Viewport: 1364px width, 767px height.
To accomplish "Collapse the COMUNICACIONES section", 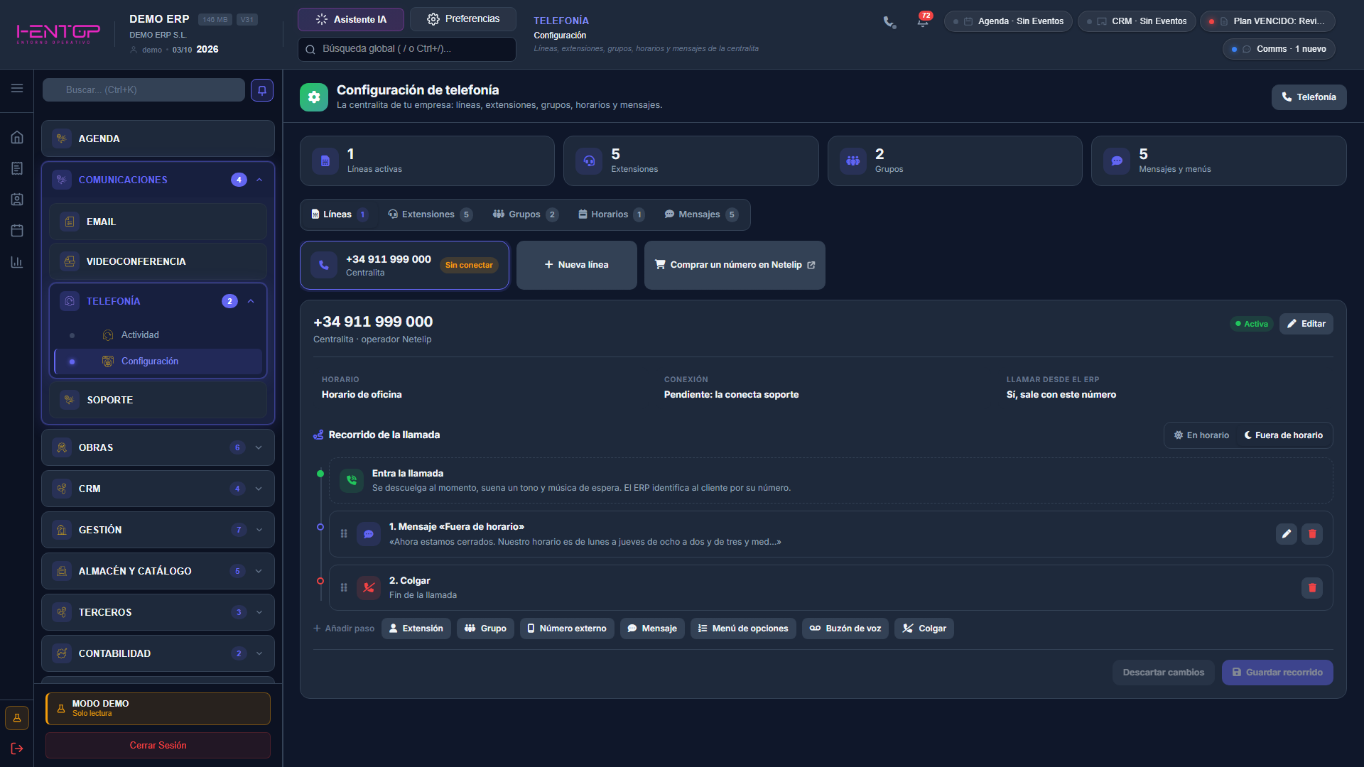I will click(x=259, y=180).
